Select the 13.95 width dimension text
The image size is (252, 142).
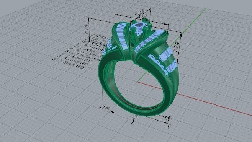141,16
